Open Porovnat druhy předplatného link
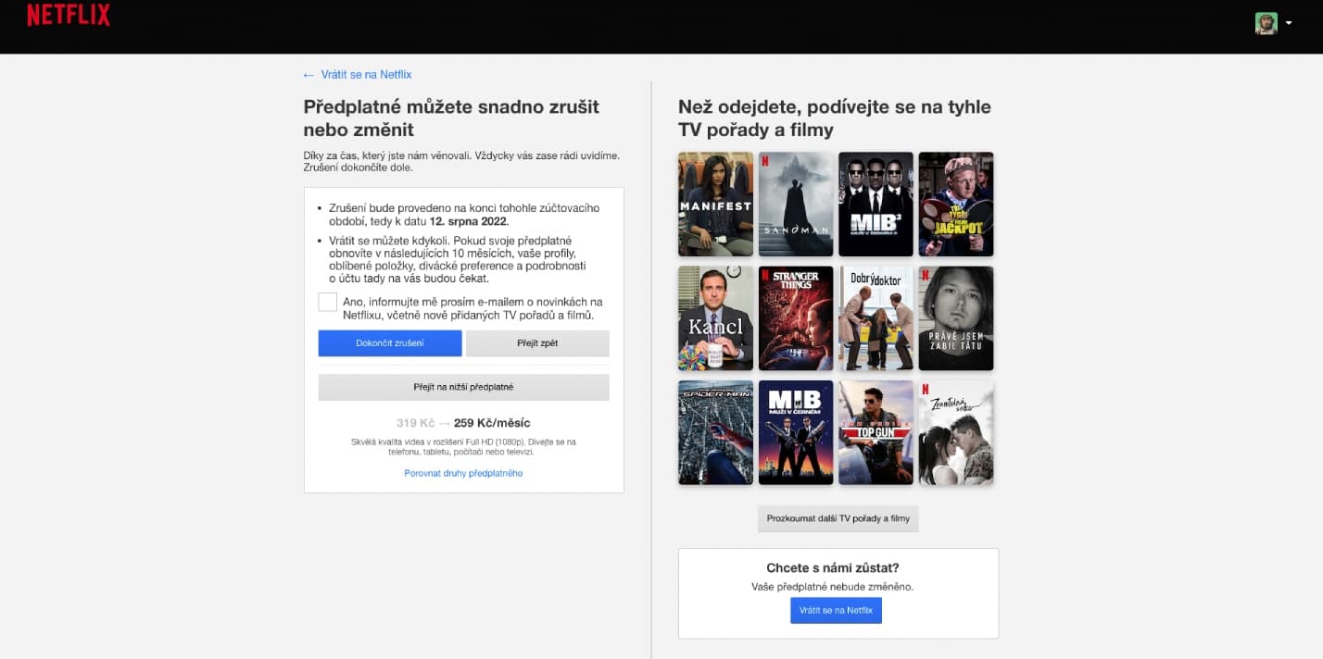The image size is (1323, 659). click(x=462, y=472)
